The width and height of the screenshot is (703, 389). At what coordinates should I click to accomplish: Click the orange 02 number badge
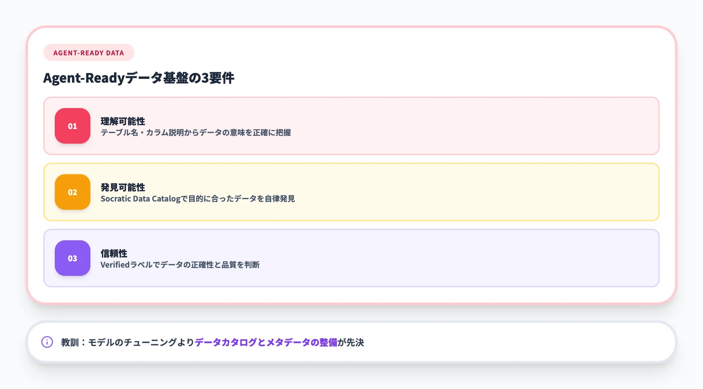pos(73,192)
